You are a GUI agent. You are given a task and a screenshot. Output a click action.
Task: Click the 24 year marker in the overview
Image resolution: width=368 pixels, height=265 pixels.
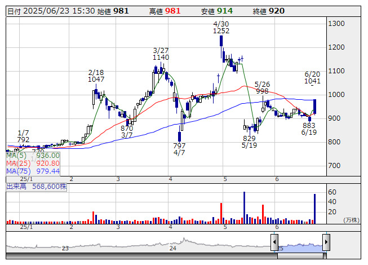pos(173,248)
